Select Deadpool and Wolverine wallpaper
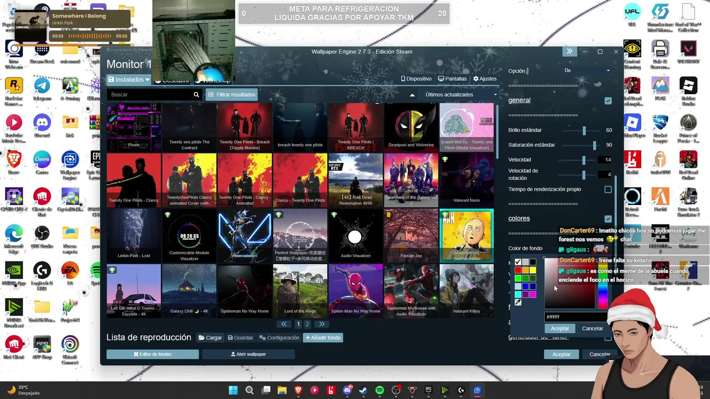 [x=411, y=126]
